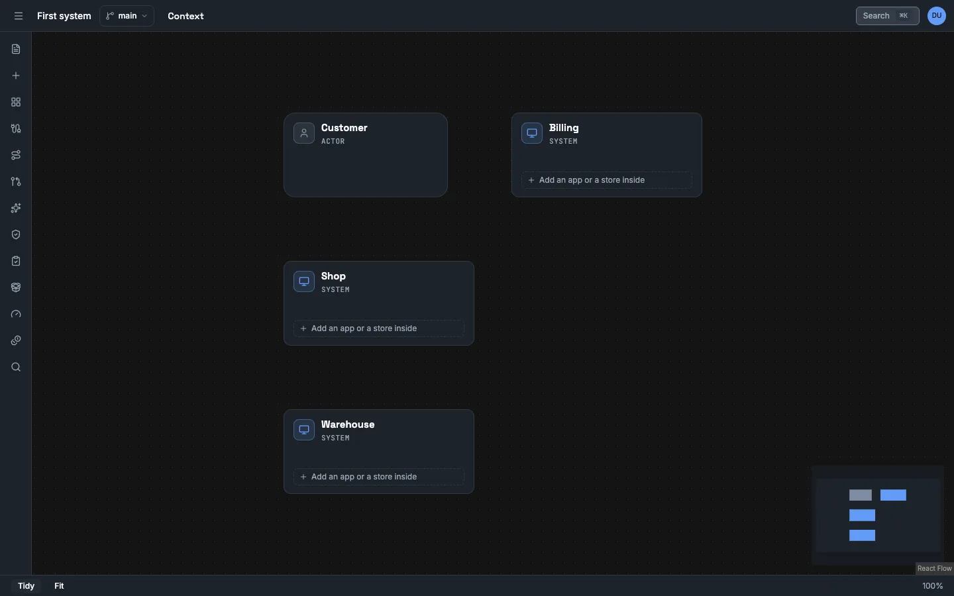This screenshot has width=954, height=596.
Task: Click the React Flow attribution link
Action: click(935, 569)
